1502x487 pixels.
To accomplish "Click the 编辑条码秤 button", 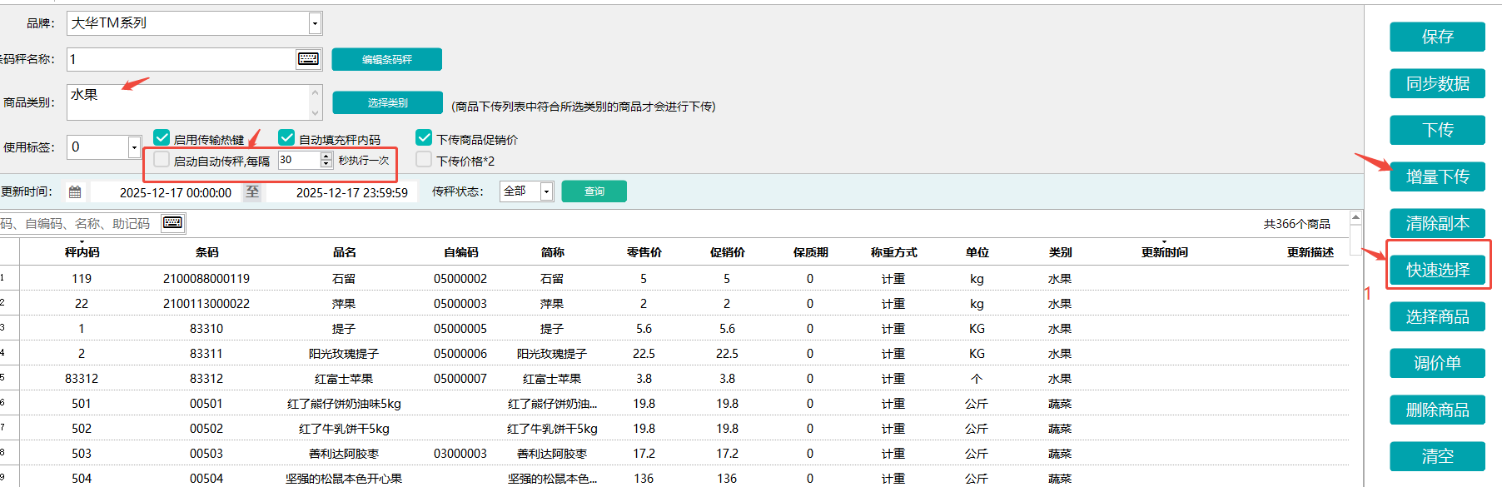I will tap(386, 59).
